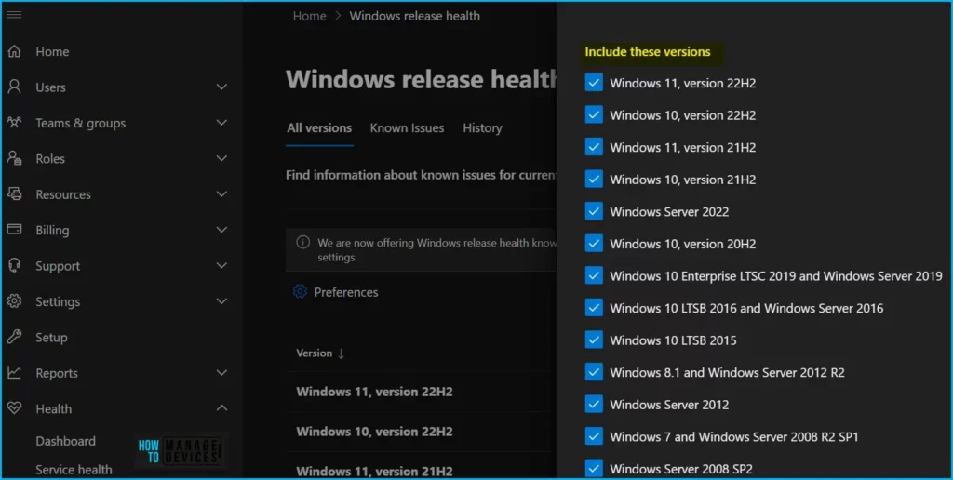Click the Users person icon
Viewport: 953px width, 480px height.
[x=14, y=87]
